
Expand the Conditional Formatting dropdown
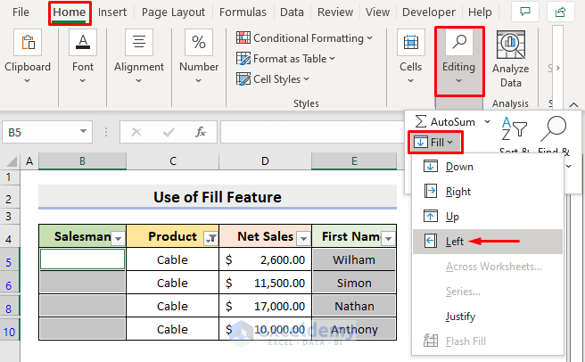pyautogui.click(x=305, y=38)
